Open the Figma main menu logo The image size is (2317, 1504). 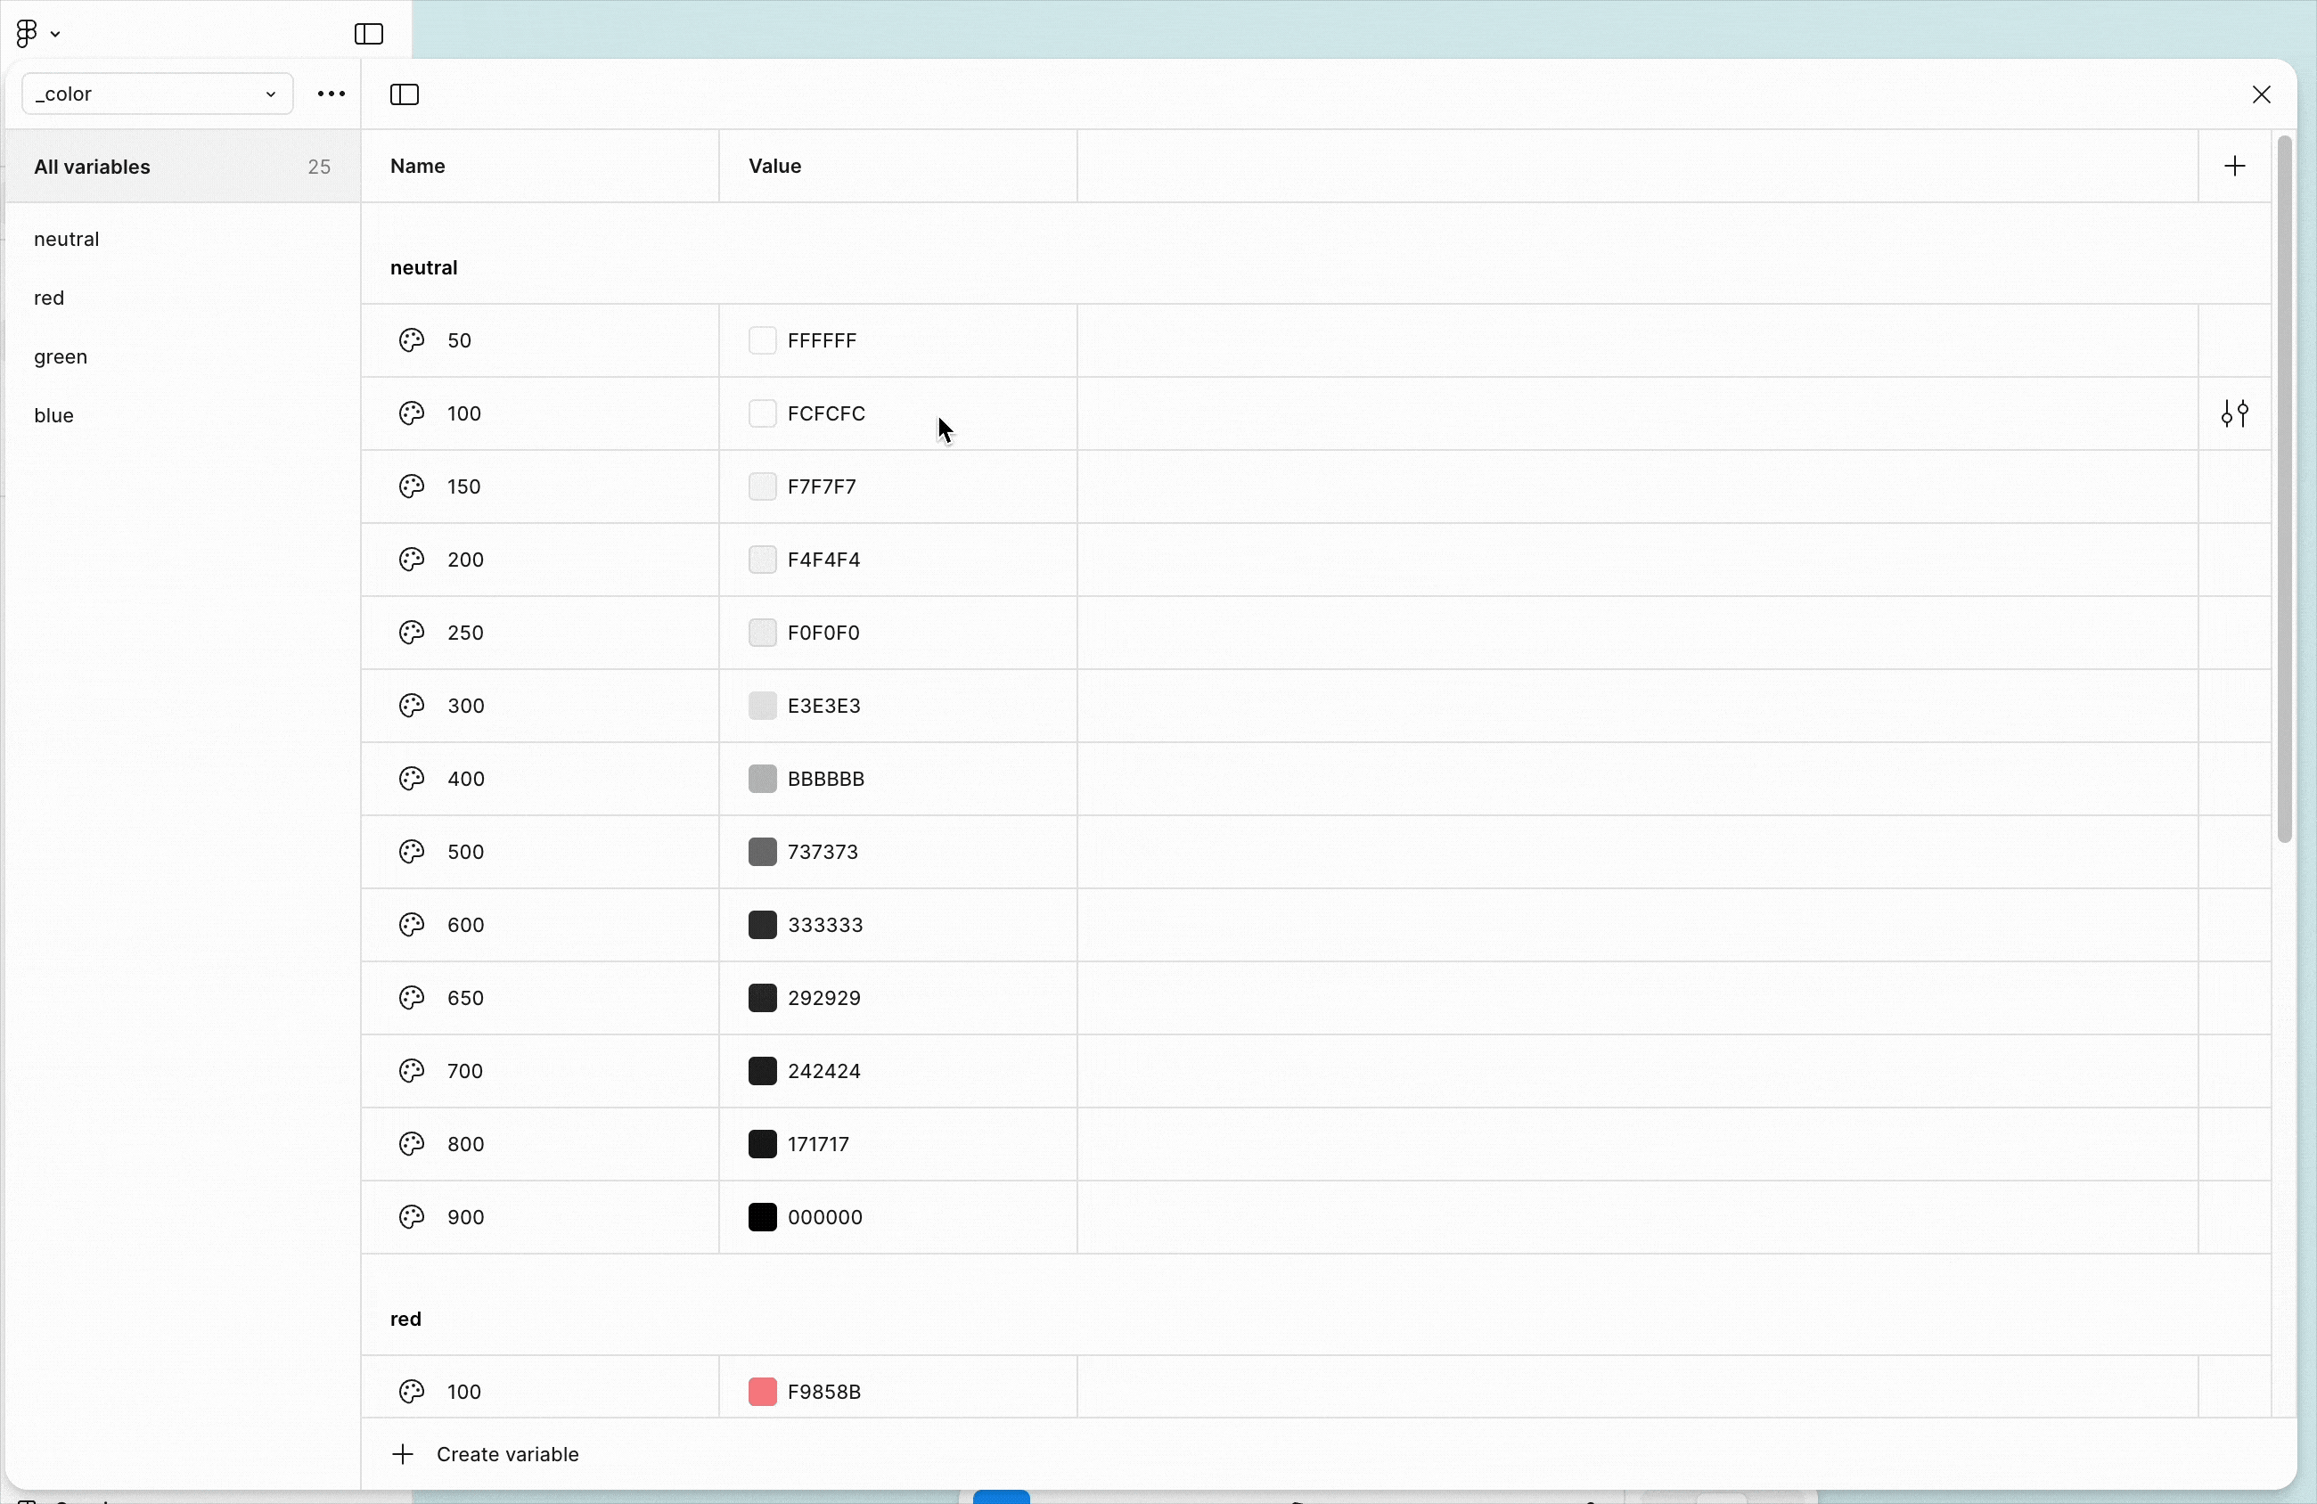pos(26,34)
